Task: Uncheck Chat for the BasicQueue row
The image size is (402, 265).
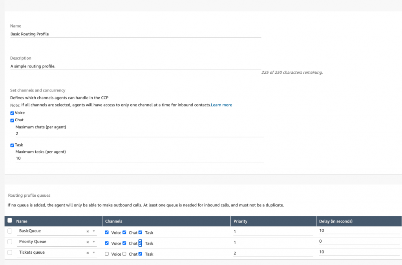Action: click(124, 232)
